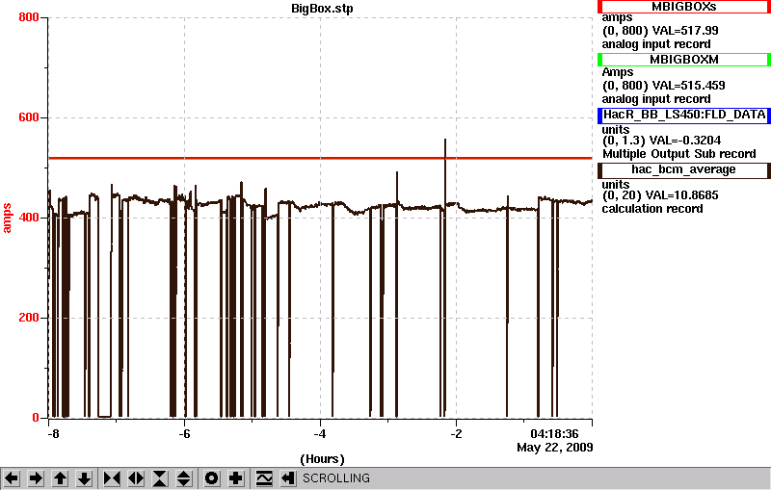Click the VAL=10.8685 bcm average reading
Image resolution: width=771 pixels, height=490 pixels.
point(685,195)
